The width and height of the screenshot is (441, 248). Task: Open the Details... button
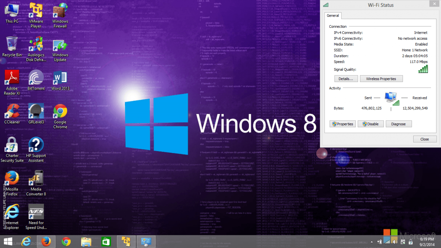(x=346, y=79)
